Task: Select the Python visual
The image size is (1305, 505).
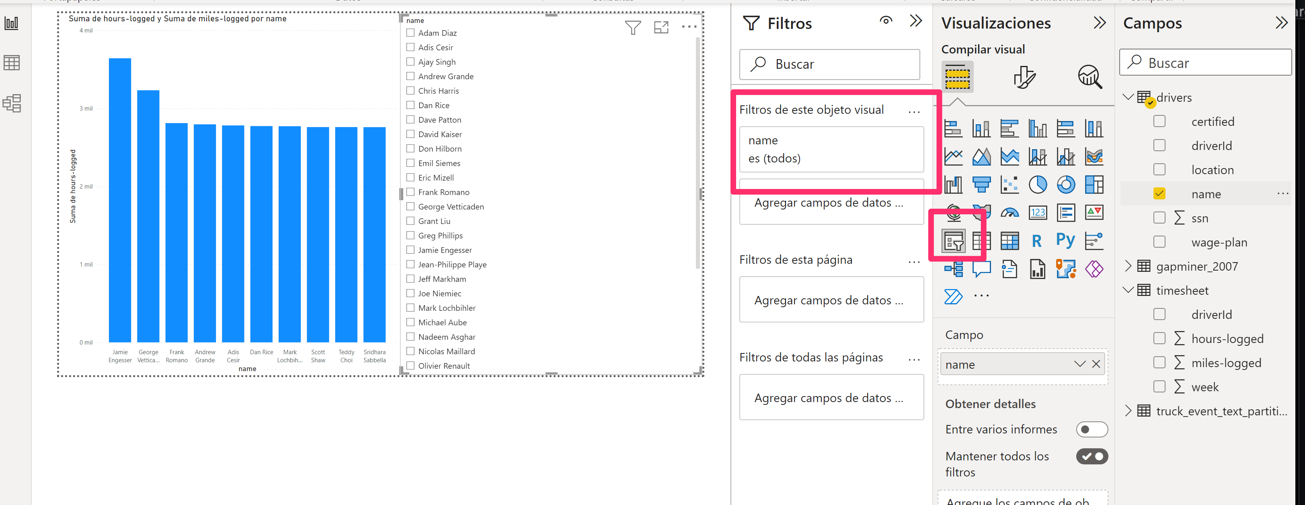Action: [x=1066, y=240]
